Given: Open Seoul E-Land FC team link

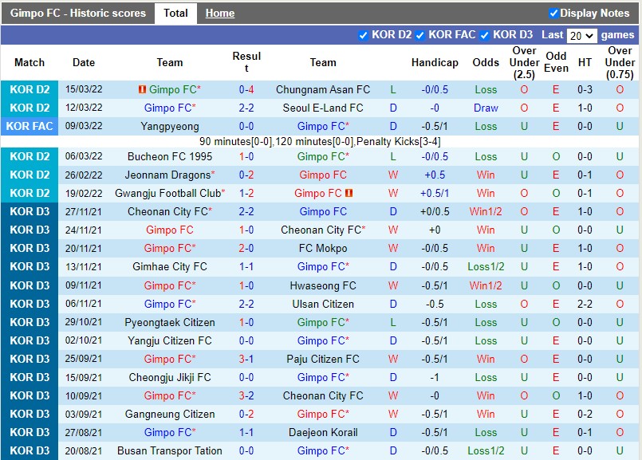Looking at the screenshot, I should click(323, 108).
